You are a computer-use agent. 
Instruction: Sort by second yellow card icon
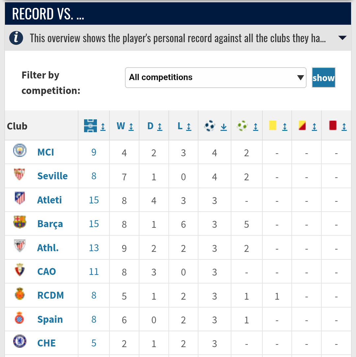(302, 126)
